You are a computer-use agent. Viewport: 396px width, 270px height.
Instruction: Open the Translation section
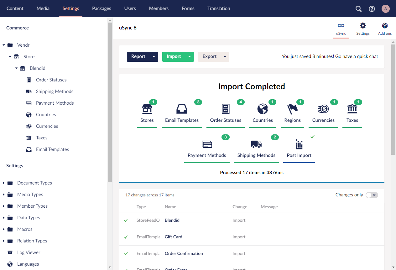coord(219,8)
